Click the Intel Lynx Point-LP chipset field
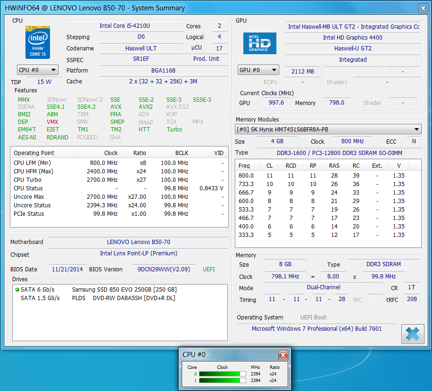Image resolution: width=432 pixels, height=391 pixels. pos(139,253)
